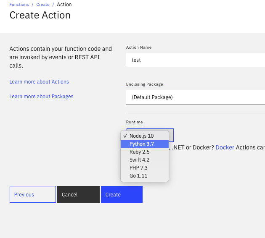Choose Node.js 10 from runtime list
The image size is (265, 238).
[142, 136]
